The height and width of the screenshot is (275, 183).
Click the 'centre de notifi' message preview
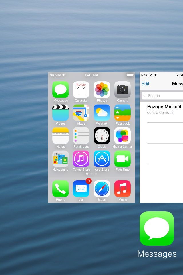(160, 112)
